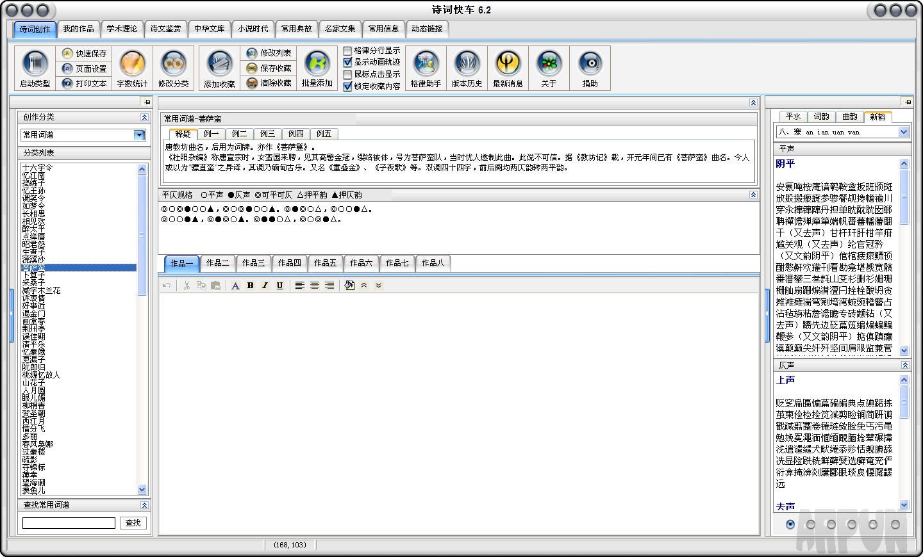
Task: Open 字数统计 word count tool
Action: click(132, 64)
